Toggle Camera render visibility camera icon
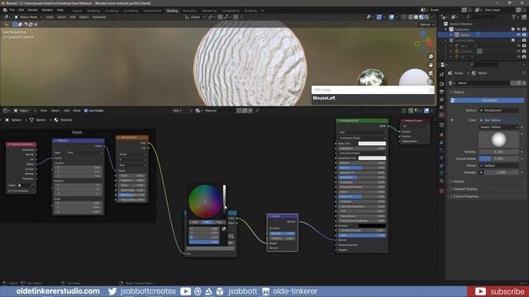The image size is (529, 297). coord(524,51)
